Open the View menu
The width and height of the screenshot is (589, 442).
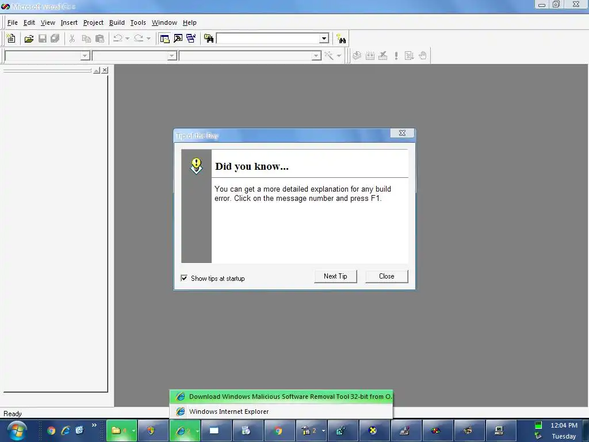pyautogui.click(x=48, y=22)
